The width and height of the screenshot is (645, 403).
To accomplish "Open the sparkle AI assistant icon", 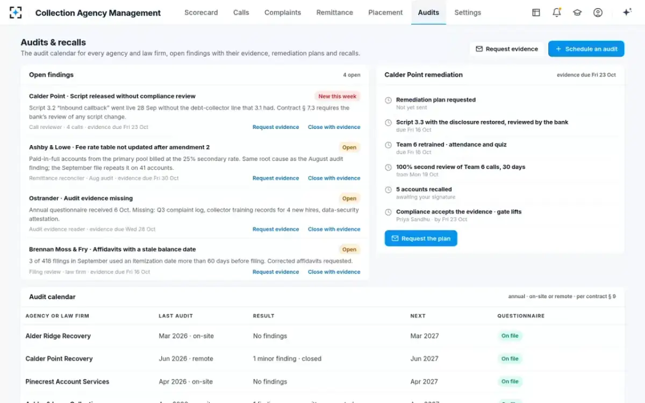I will 627,12.
